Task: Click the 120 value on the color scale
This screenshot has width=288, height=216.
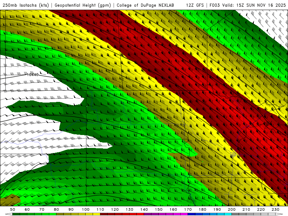Action: [115, 210]
